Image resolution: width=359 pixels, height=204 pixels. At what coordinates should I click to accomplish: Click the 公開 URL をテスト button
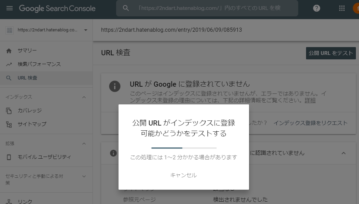pyautogui.click(x=331, y=53)
